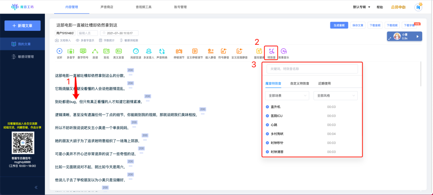Image resolution: width=433 pixels, height=195 pixels.
Task: Play the 时钟滴答 effect preview
Action: click(267, 152)
